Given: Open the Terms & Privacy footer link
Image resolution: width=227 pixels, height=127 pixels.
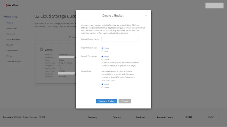Looking at the screenshot, I should 165,117.
